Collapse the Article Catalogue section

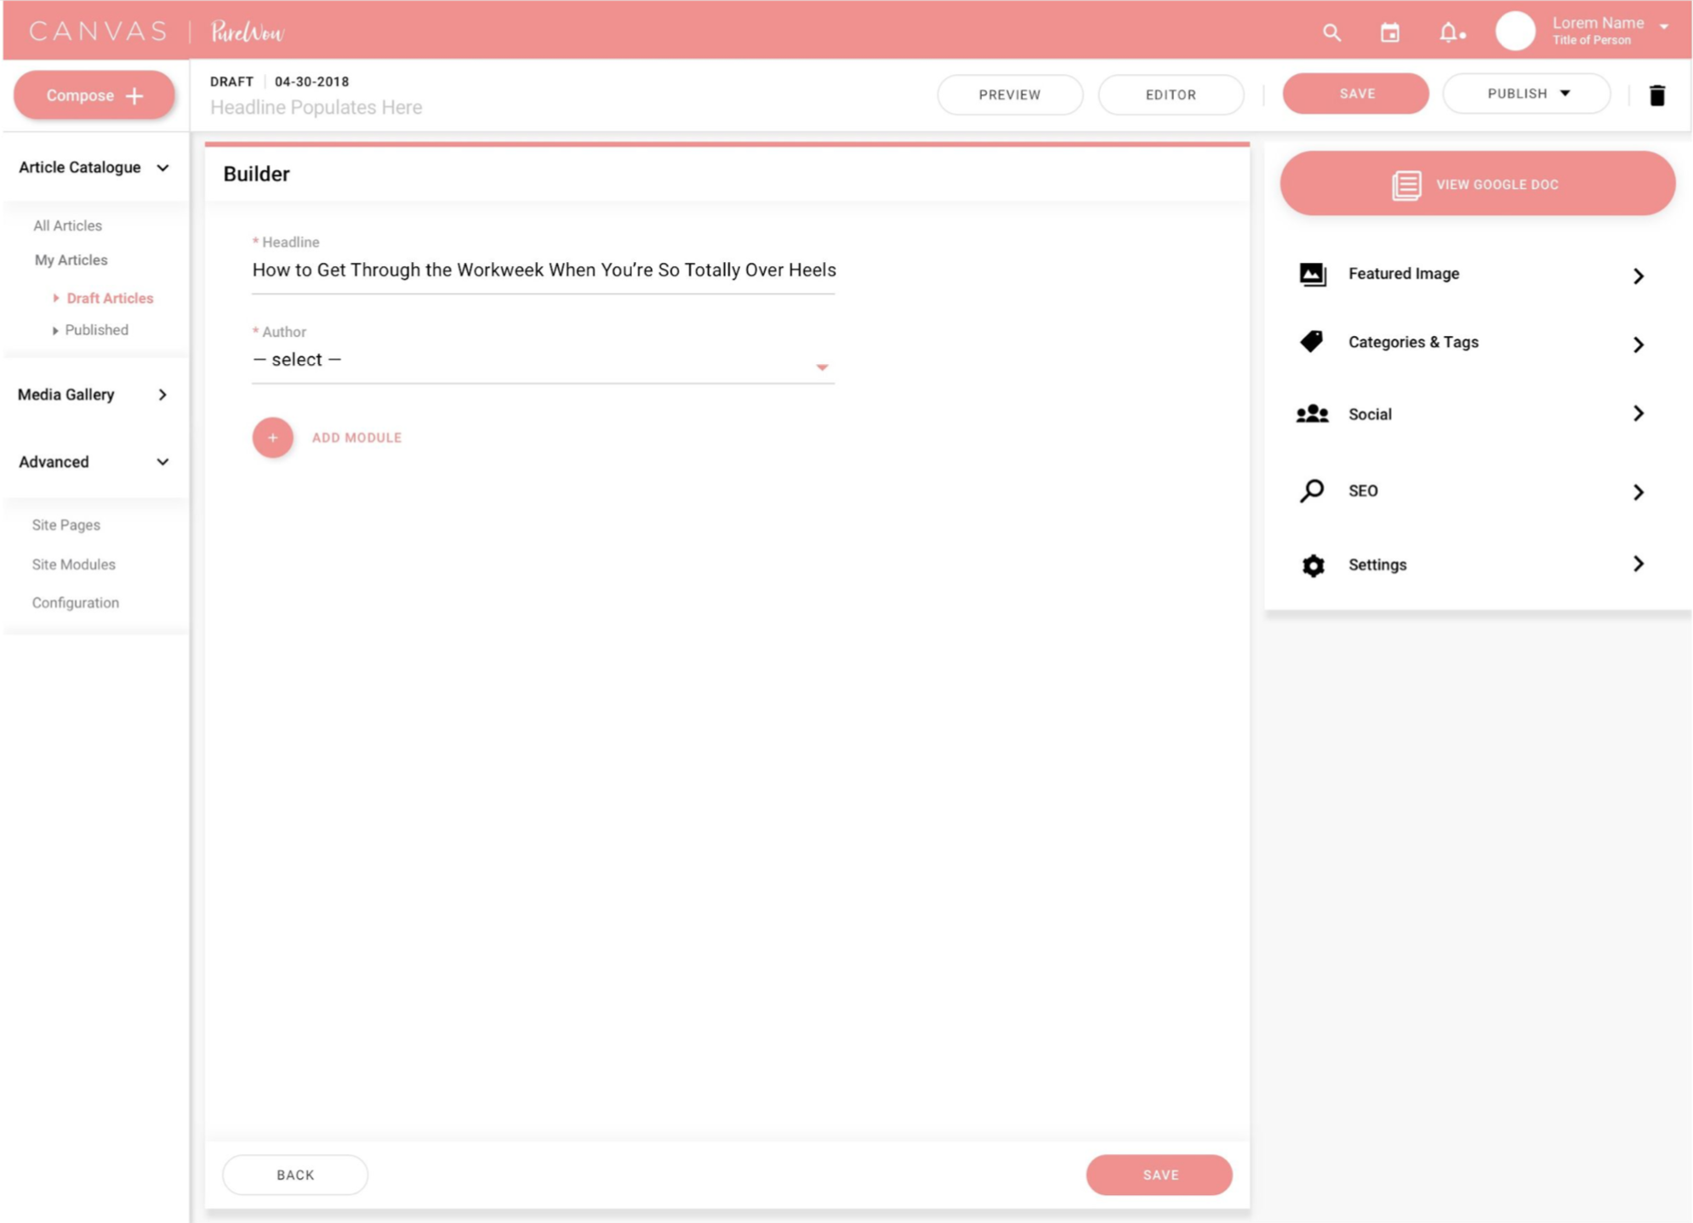[162, 168]
